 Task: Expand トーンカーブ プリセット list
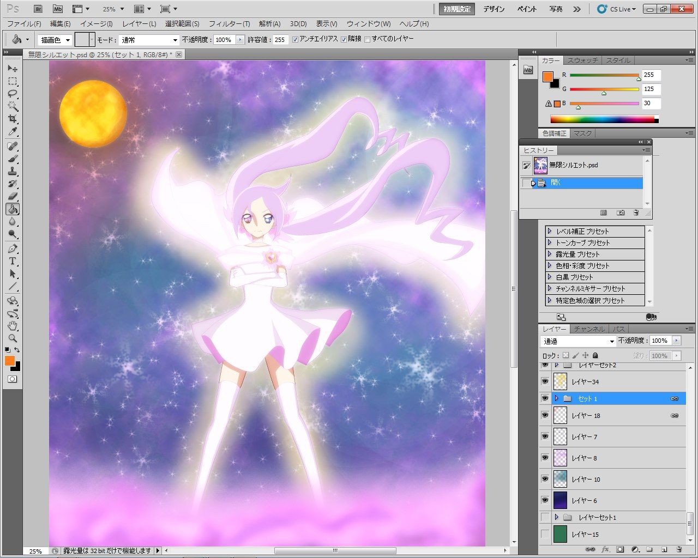click(550, 242)
